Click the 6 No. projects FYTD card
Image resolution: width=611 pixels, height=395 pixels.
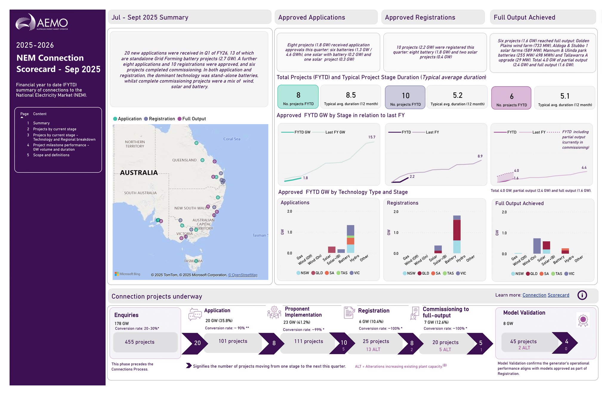pos(511,98)
